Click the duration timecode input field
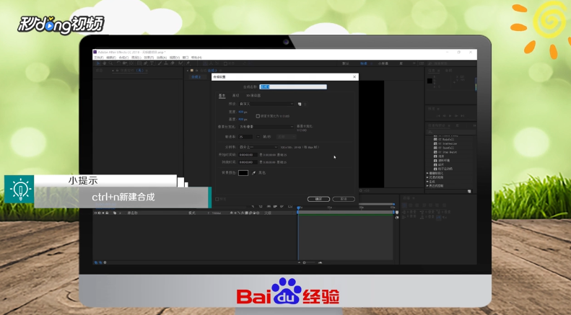 pyautogui.click(x=248, y=162)
